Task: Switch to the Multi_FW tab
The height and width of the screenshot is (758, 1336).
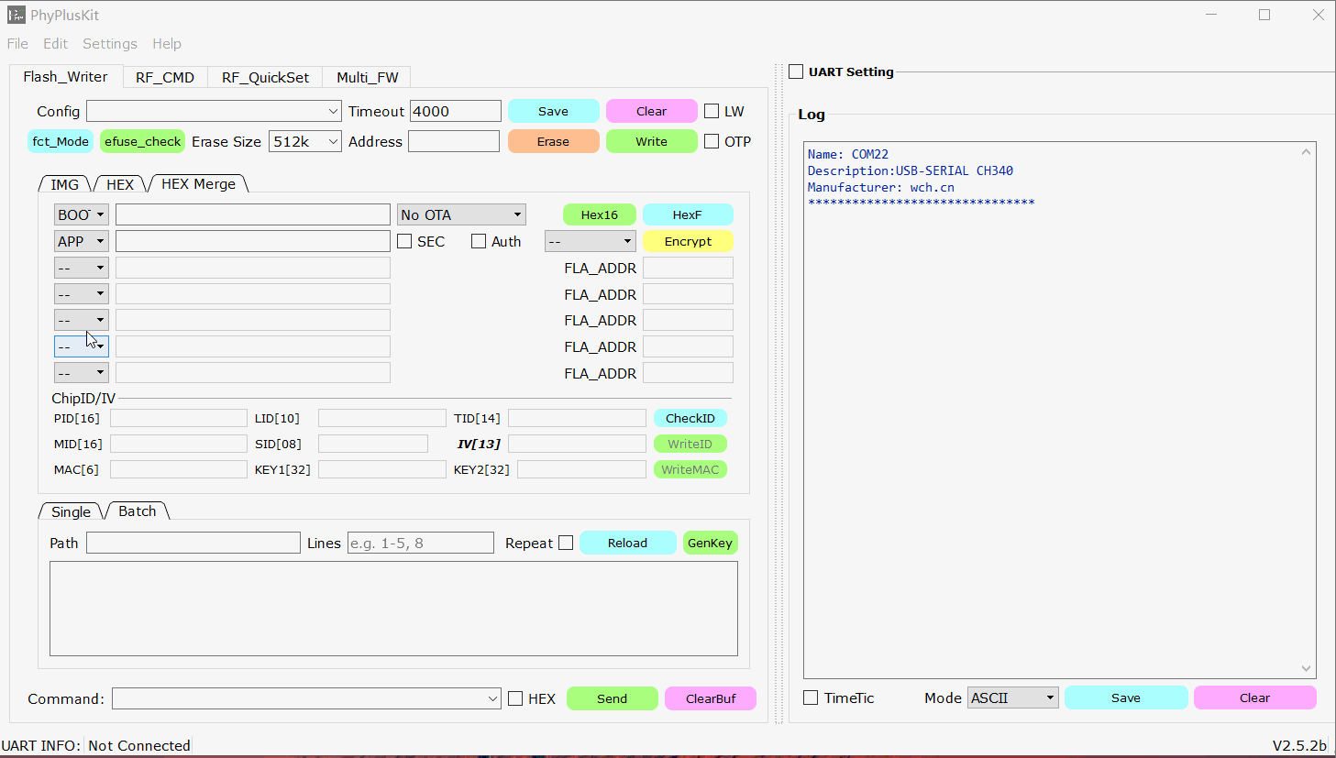Action: click(367, 77)
